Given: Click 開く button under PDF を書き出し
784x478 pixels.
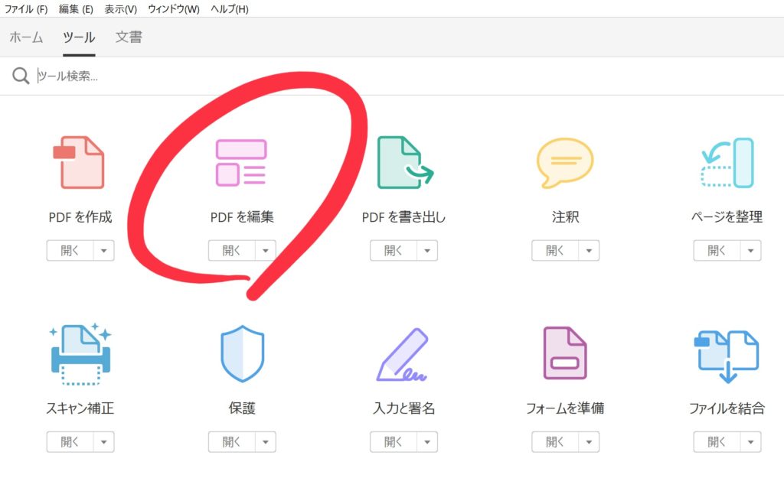Looking at the screenshot, I should 394,250.
